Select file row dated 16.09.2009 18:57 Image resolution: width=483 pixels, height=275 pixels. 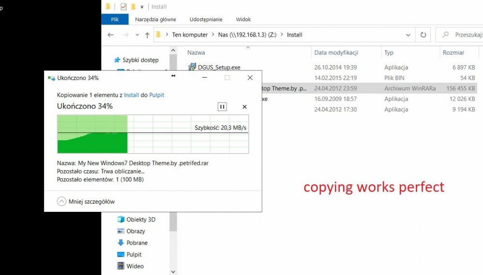pos(369,99)
